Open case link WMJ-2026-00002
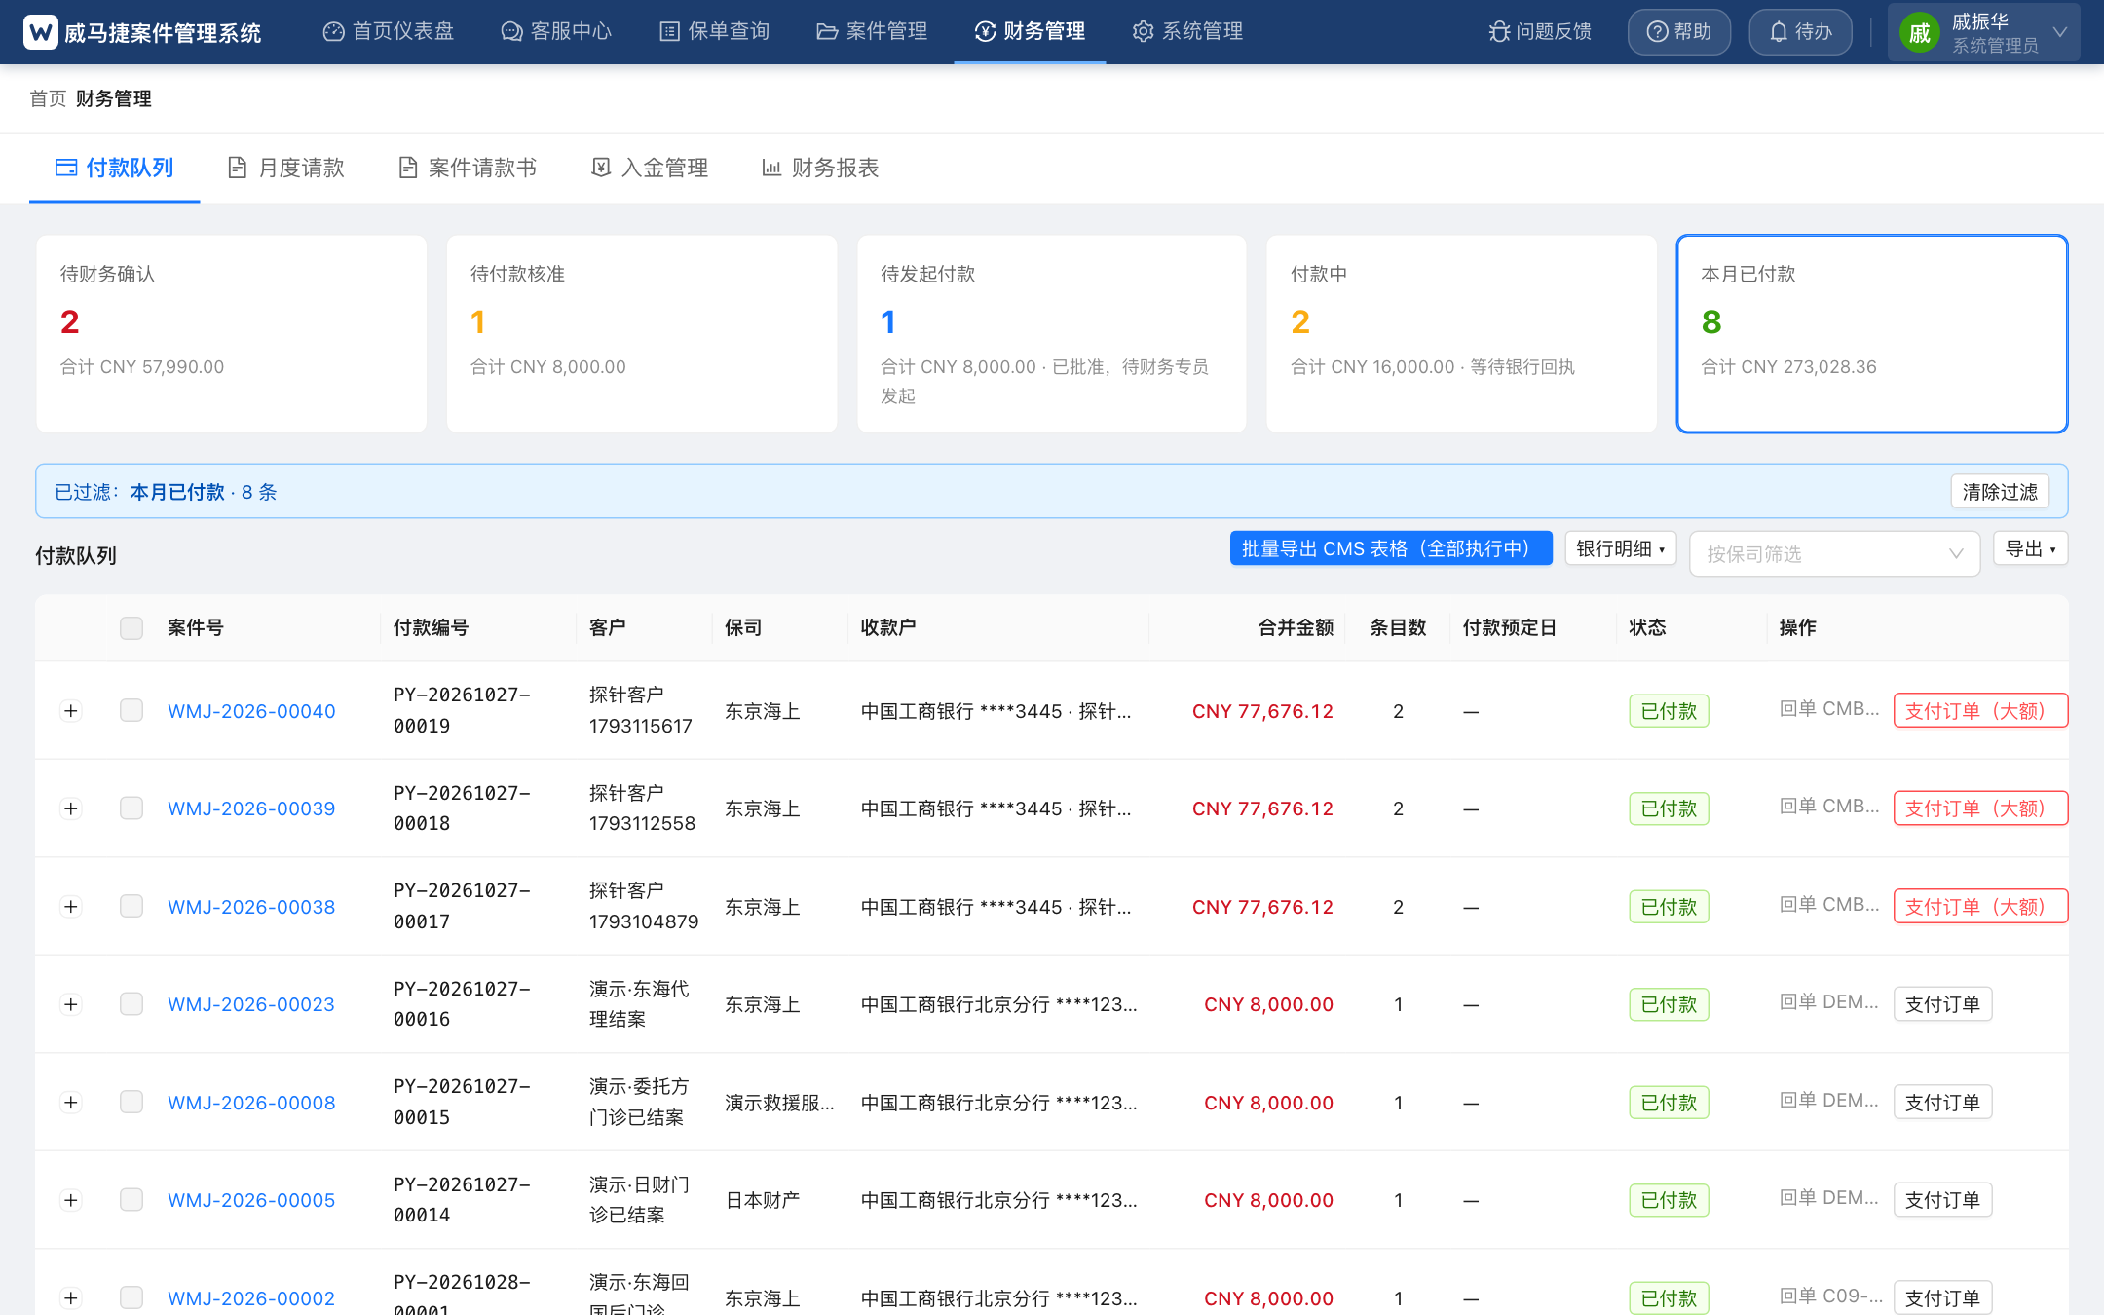The image size is (2104, 1315). pos(251,1298)
